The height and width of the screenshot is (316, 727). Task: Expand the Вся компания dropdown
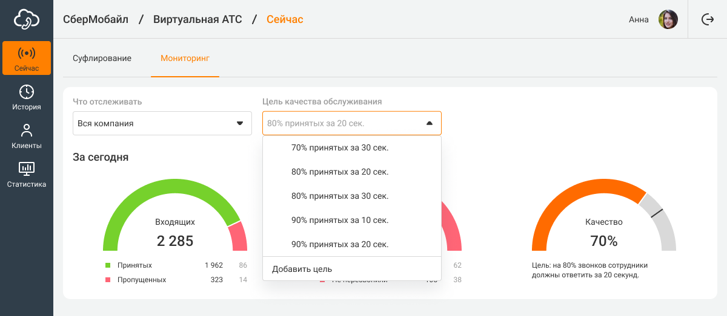[x=239, y=123]
